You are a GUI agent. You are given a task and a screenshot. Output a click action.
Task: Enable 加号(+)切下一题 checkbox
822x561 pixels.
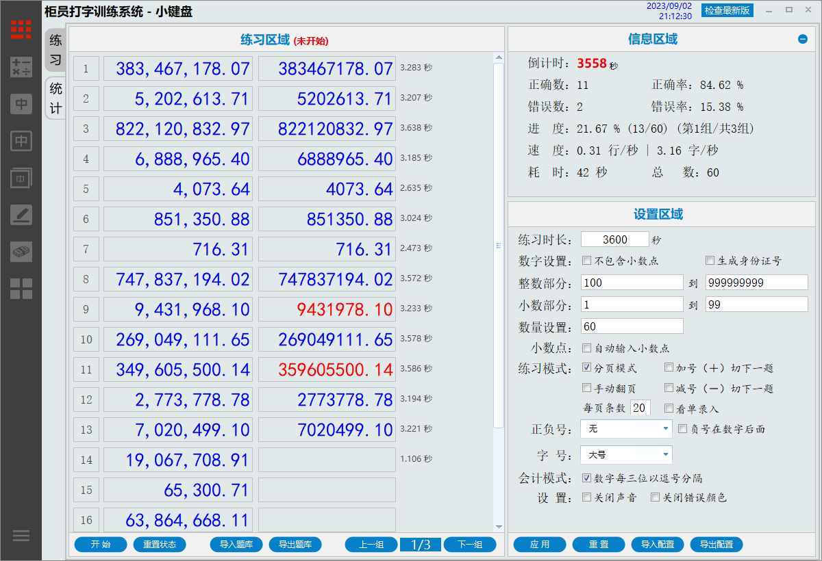click(x=669, y=367)
